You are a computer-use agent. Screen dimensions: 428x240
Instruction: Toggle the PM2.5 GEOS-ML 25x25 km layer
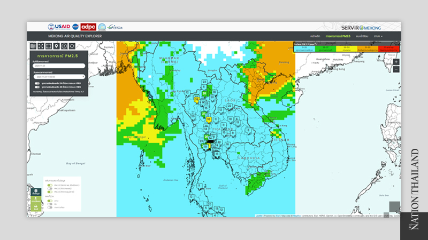(50, 185)
